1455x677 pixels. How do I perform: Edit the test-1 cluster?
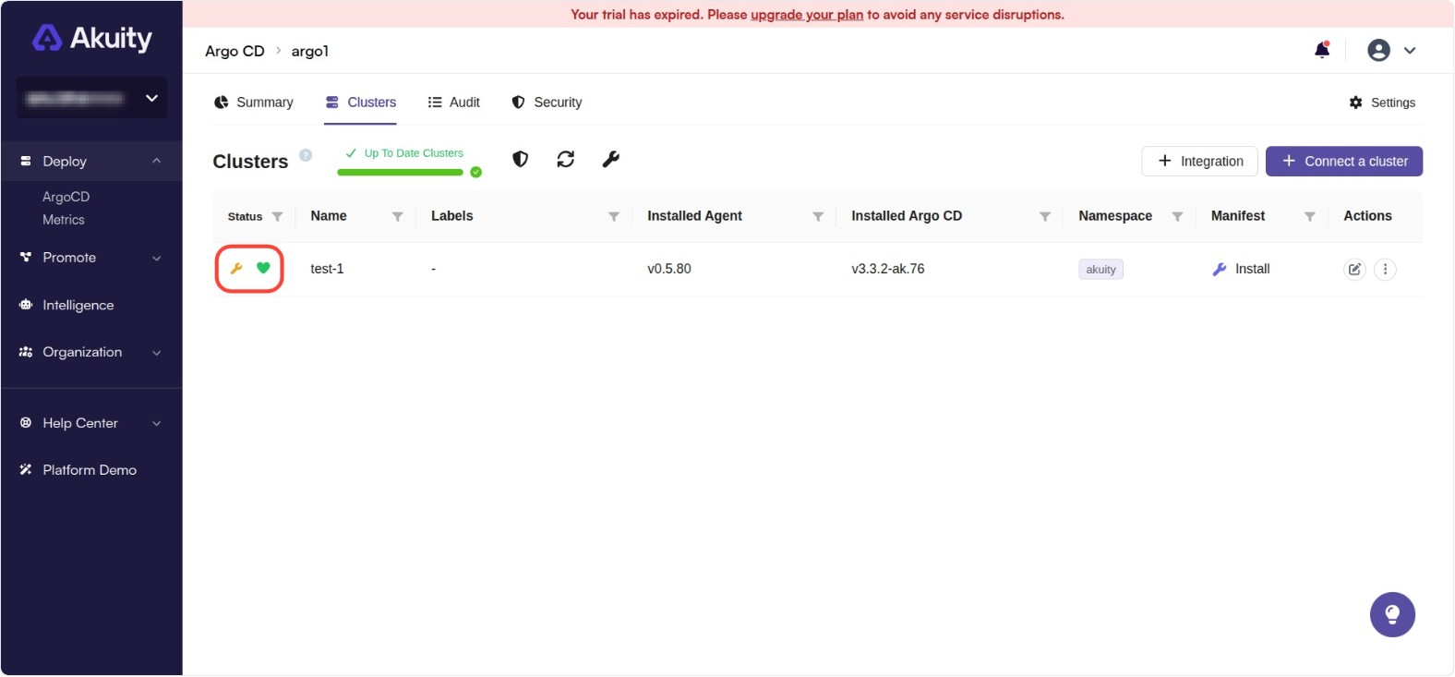[x=1354, y=269]
